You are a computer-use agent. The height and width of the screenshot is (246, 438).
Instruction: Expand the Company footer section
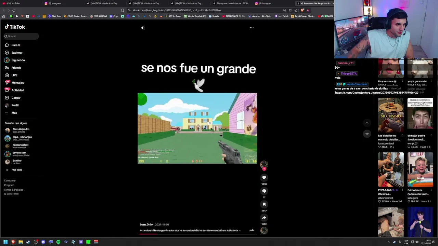pos(10,180)
